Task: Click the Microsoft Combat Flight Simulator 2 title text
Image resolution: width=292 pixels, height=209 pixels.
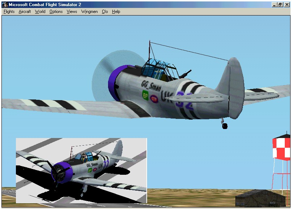Action: [x=45, y=5]
